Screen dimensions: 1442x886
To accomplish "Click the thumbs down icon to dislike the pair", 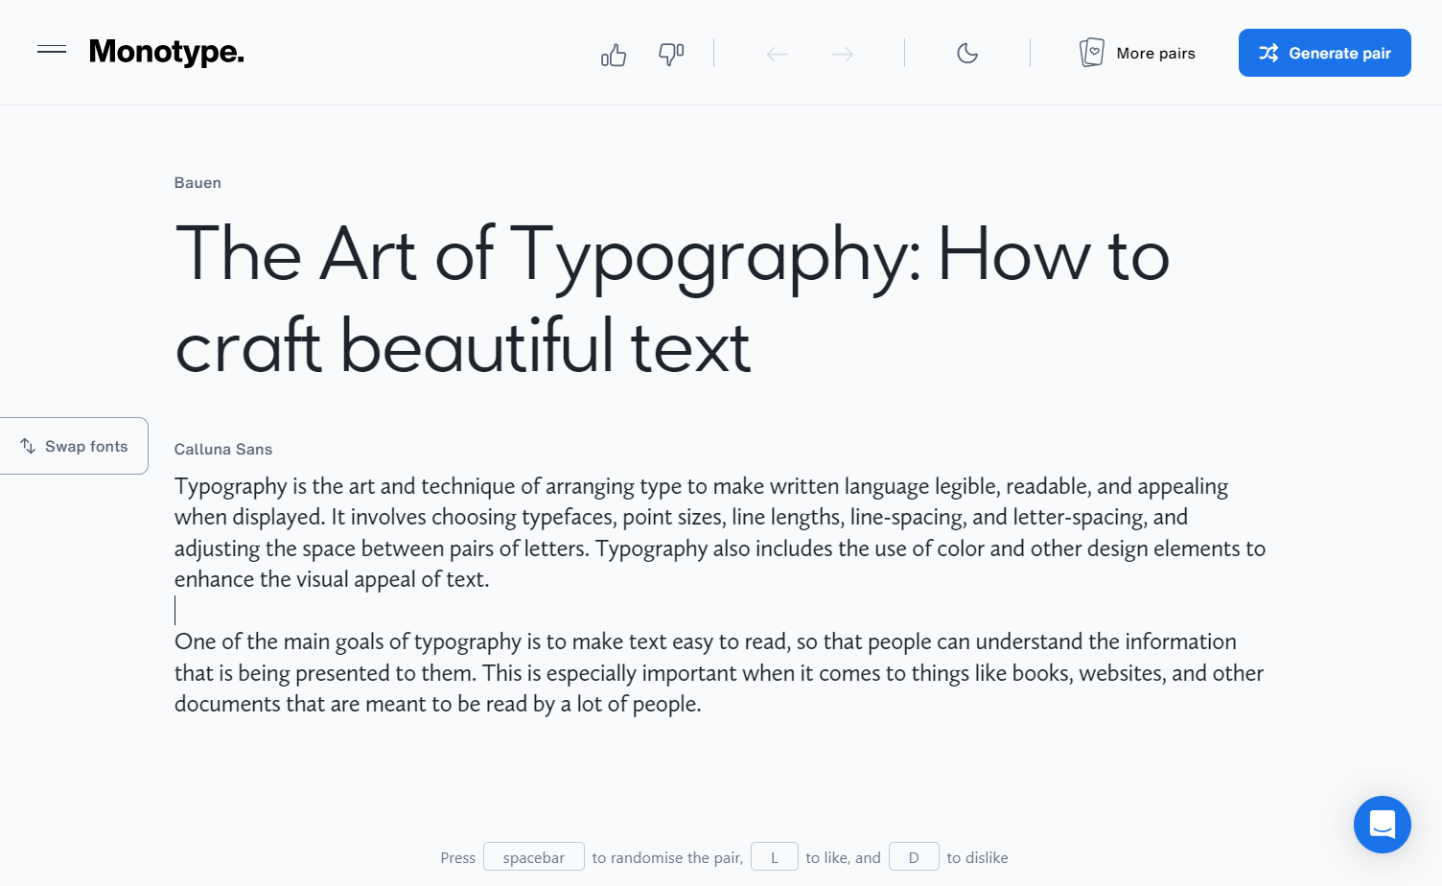I will [x=671, y=54].
